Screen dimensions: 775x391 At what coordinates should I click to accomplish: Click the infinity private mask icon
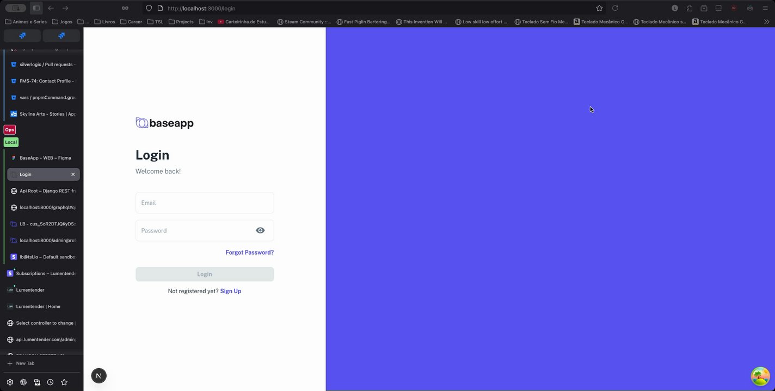point(125,8)
